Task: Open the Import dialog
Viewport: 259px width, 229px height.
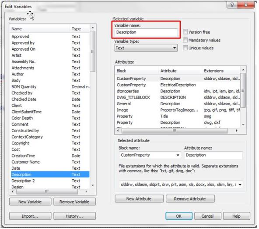Action: pos(30,216)
